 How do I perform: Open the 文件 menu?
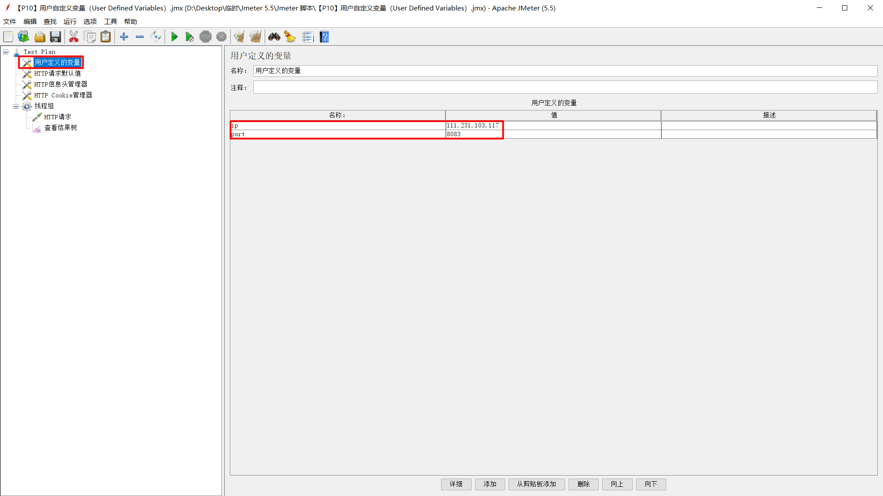[10, 21]
